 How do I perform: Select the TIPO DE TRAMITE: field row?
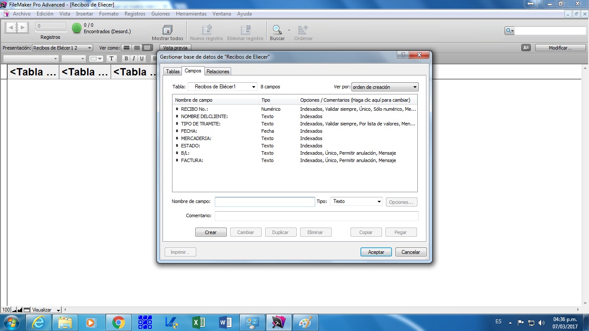(295, 124)
